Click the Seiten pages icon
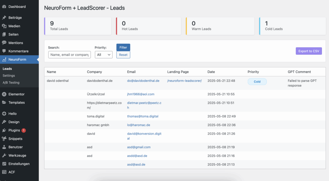Viewport: 329px width, 181px height. (x=4, y=34)
